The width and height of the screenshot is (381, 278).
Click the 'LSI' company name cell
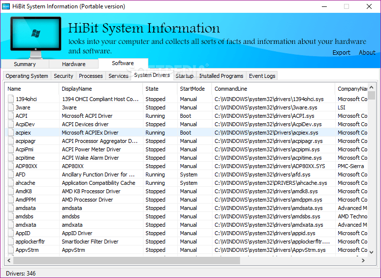342,107
